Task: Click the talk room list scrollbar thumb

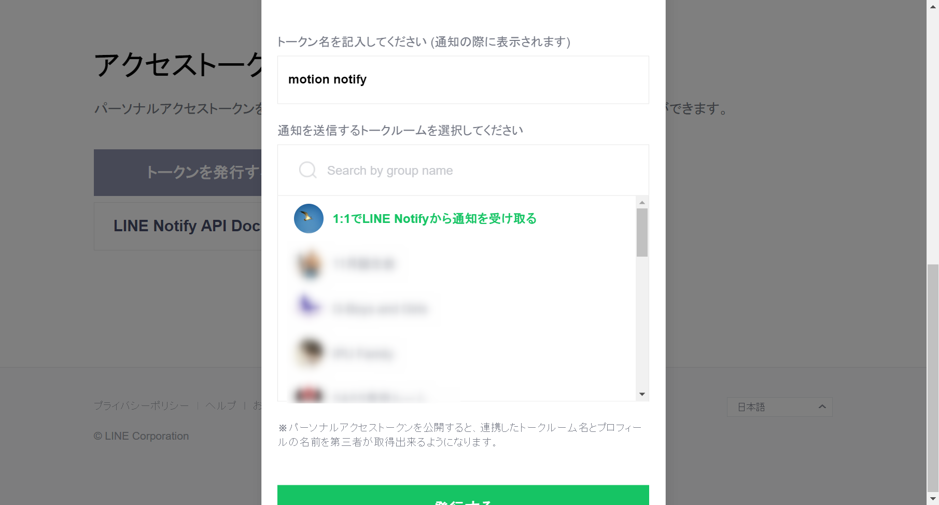Action: pyautogui.click(x=642, y=232)
